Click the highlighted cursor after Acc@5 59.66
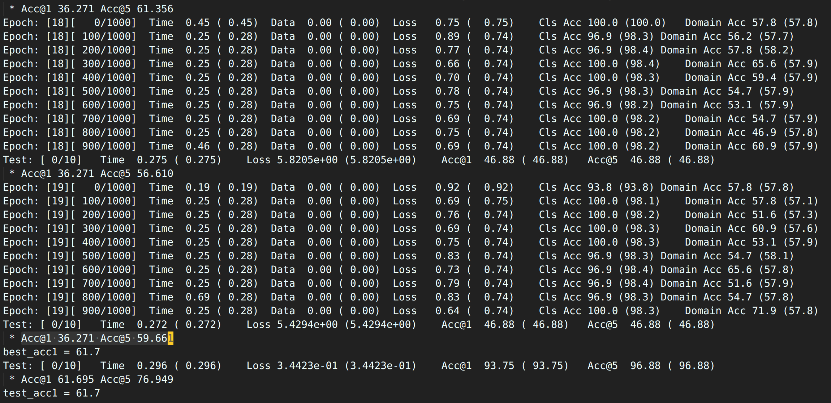Viewport: 831px width, 403px height. point(171,338)
